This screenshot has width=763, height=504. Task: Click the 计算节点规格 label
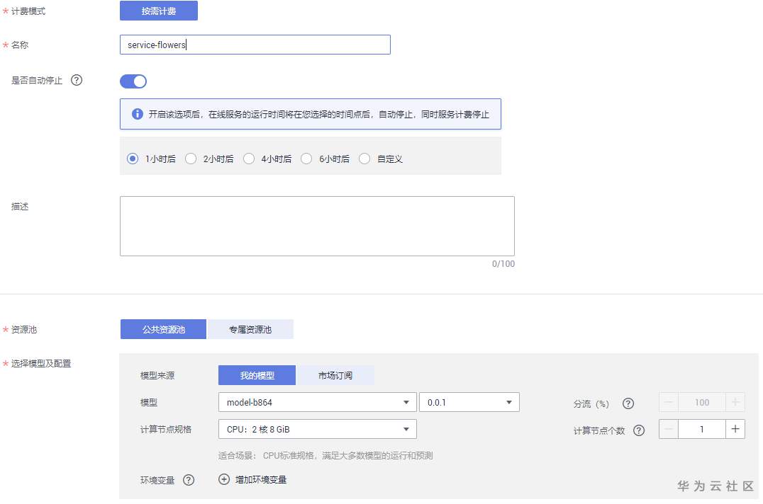coord(166,429)
